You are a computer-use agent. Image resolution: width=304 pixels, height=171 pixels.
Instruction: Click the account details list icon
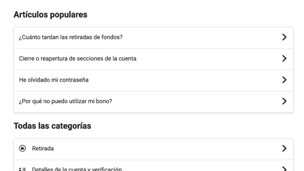tap(22, 169)
